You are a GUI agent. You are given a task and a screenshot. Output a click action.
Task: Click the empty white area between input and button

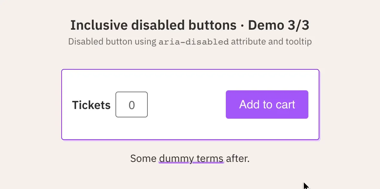pos(186,104)
